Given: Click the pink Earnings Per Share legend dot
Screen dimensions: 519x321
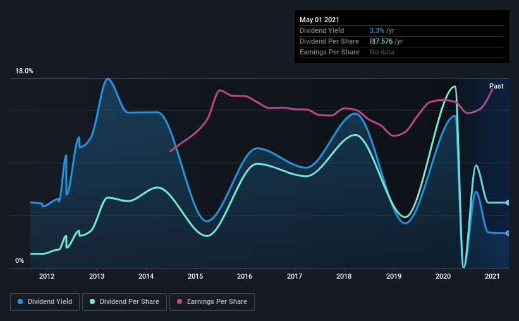Looking at the screenshot, I should [x=180, y=301].
